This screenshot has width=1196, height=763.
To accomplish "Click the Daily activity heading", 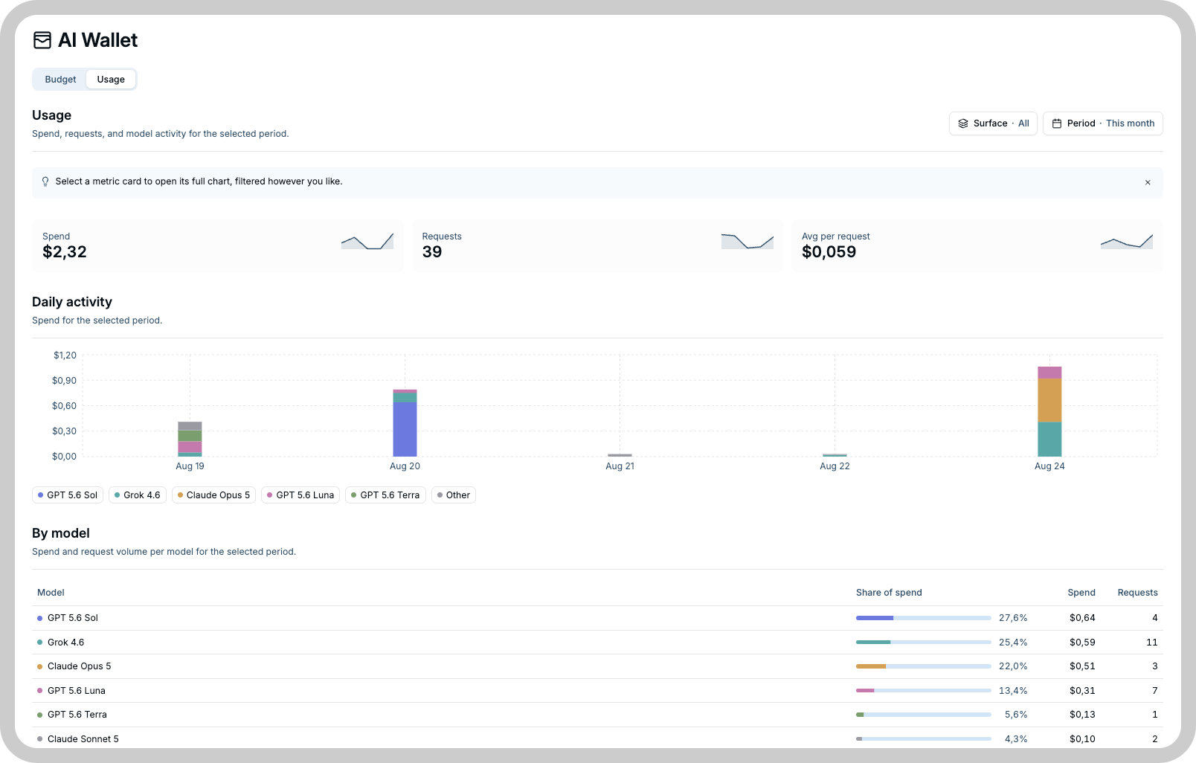I will click(x=72, y=302).
